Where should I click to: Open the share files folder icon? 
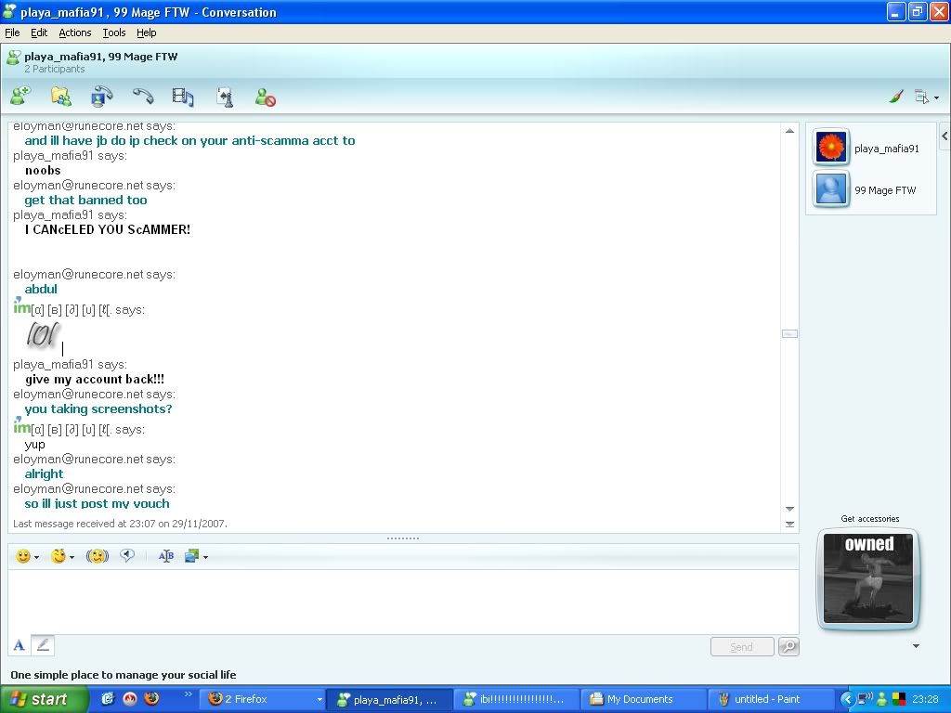[x=60, y=96]
